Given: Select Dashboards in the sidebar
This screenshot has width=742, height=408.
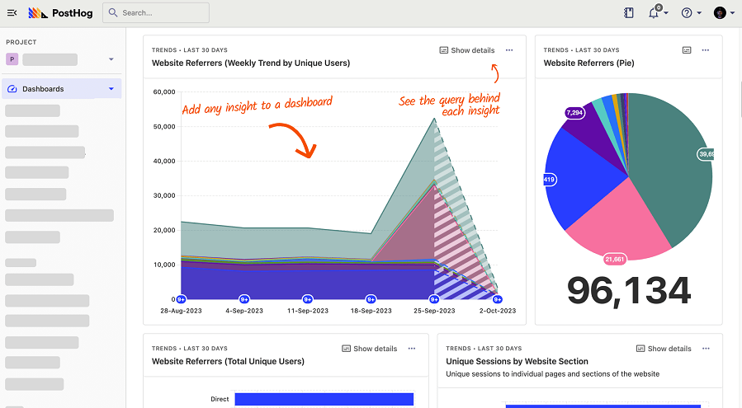Looking at the screenshot, I should click(x=43, y=89).
